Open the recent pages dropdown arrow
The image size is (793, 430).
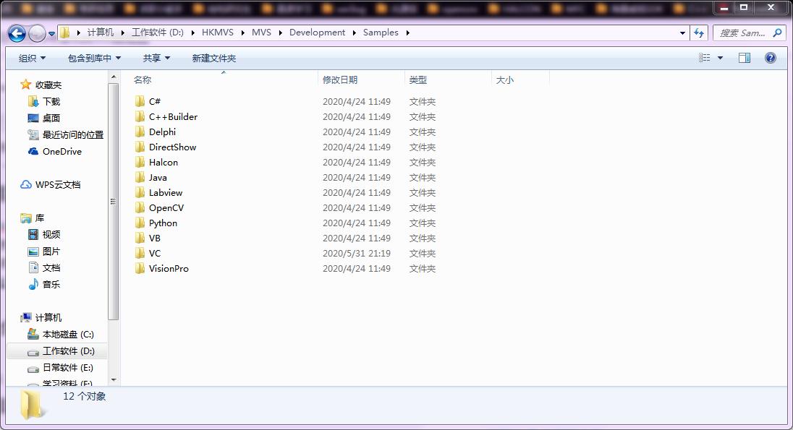[51, 34]
